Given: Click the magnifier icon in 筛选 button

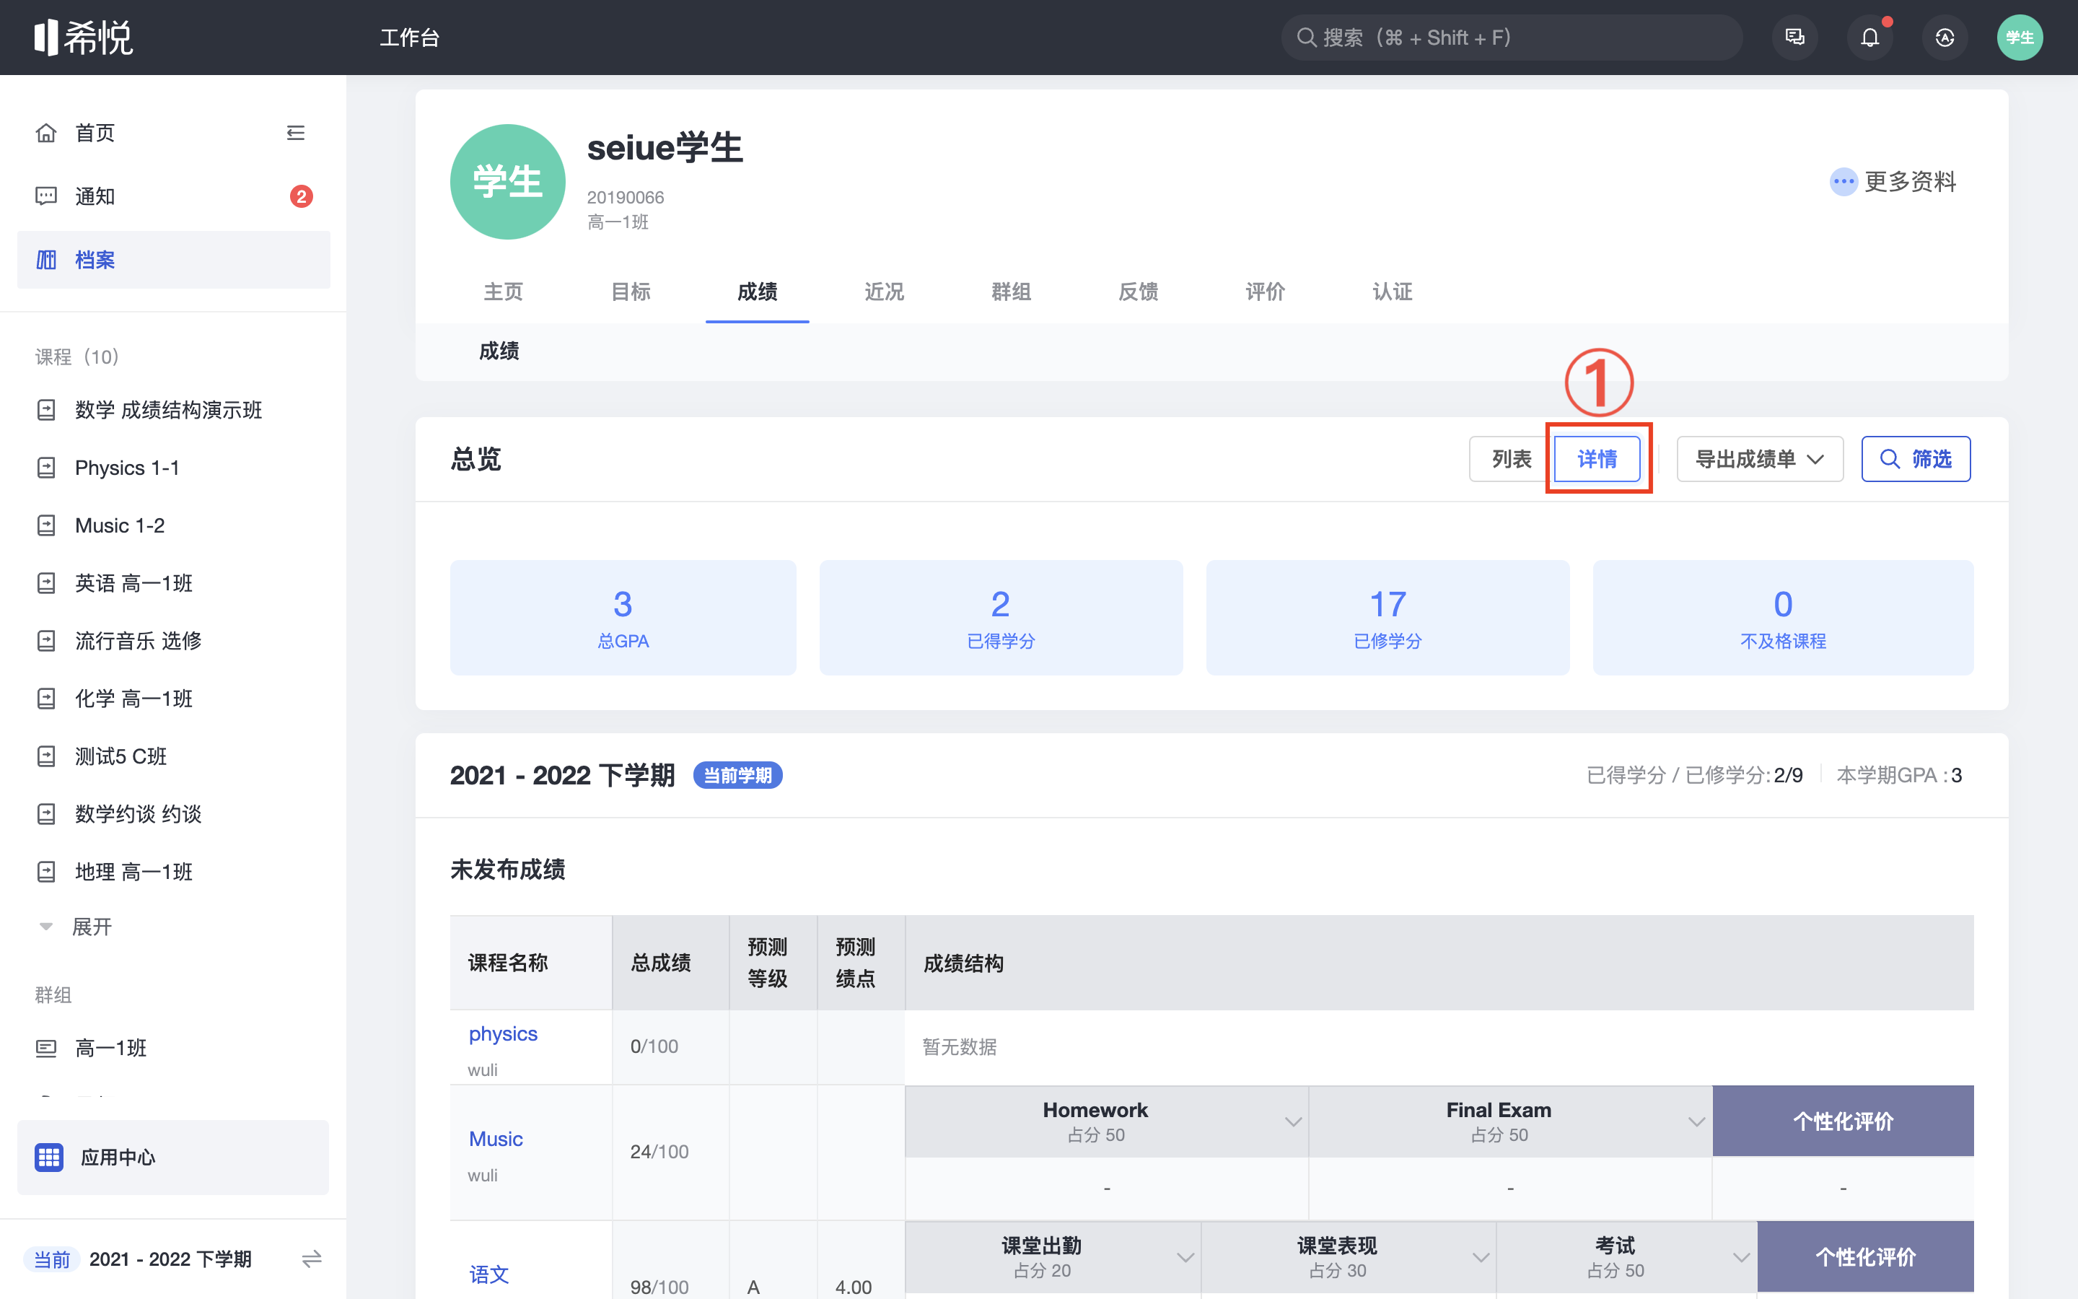Looking at the screenshot, I should (x=1890, y=459).
